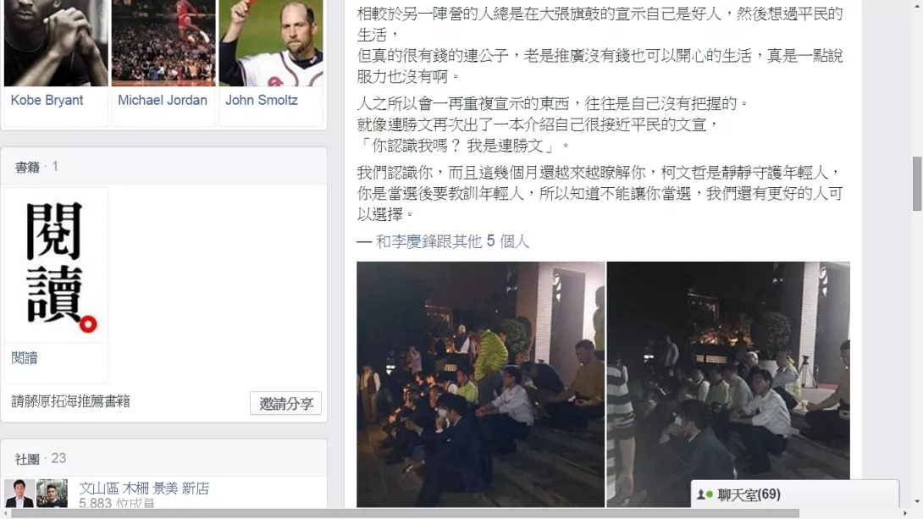Open the Michael Jordan photo thumbnail
This screenshot has height=519, width=923.
(163, 43)
